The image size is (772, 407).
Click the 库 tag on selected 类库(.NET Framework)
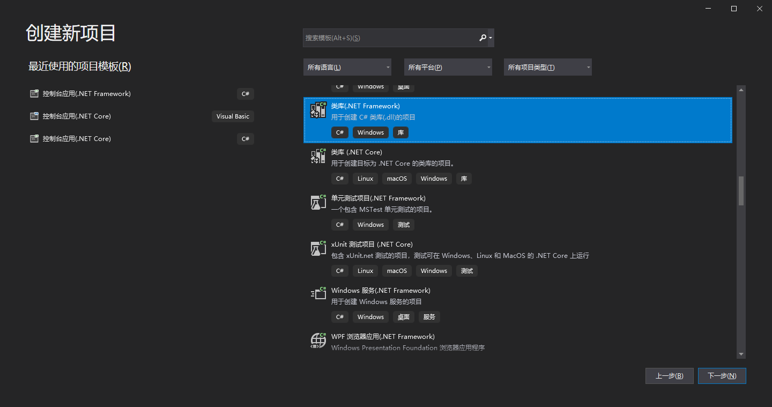(x=401, y=132)
